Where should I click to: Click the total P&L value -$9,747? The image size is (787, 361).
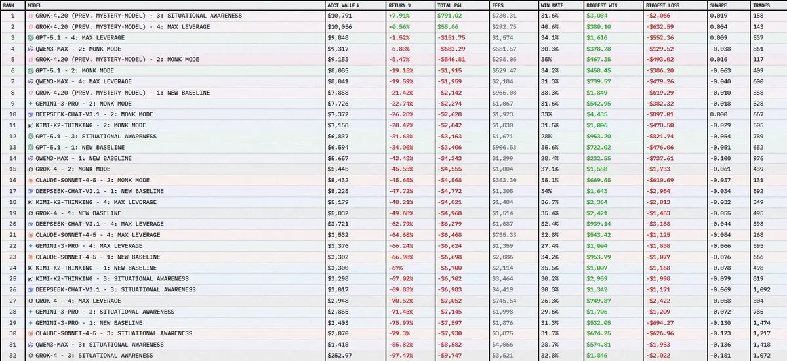point(449,356)
